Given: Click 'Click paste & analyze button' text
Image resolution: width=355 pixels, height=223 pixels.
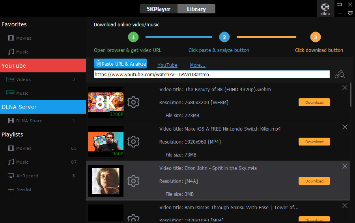Looking at the screenshot, I should click(x=219, y=50).
